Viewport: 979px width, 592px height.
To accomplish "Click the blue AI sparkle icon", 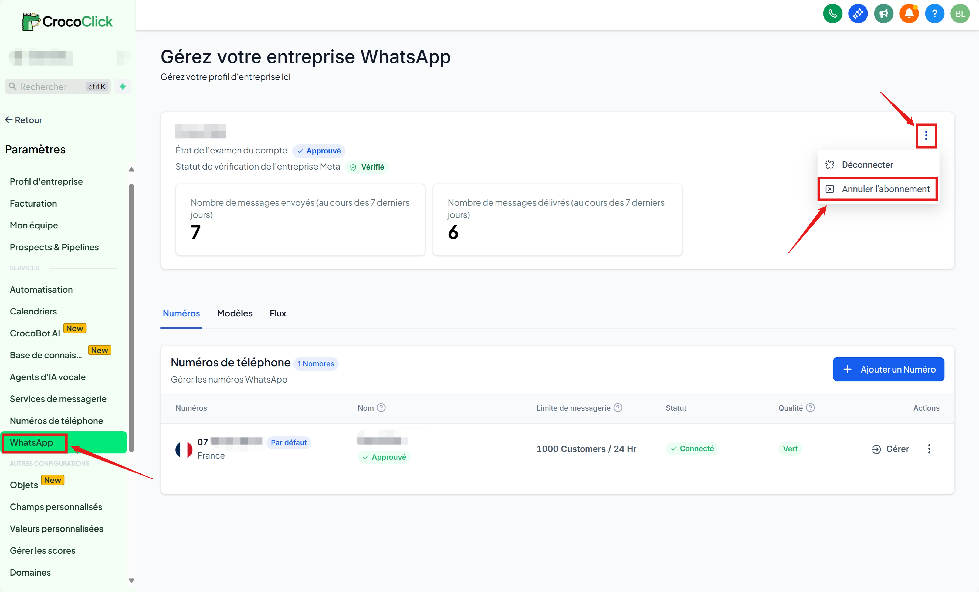I will (858, 14).
